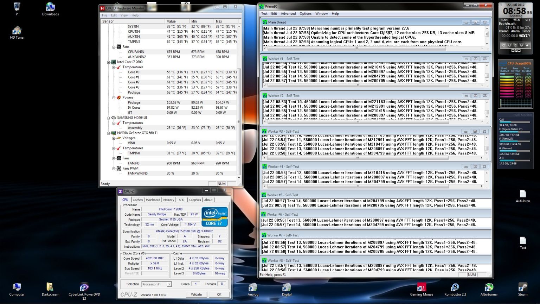Launch the Afterburner shortcut
This screenshot has width=540, height=304.
pyautogui.click(x=489, y=289)
